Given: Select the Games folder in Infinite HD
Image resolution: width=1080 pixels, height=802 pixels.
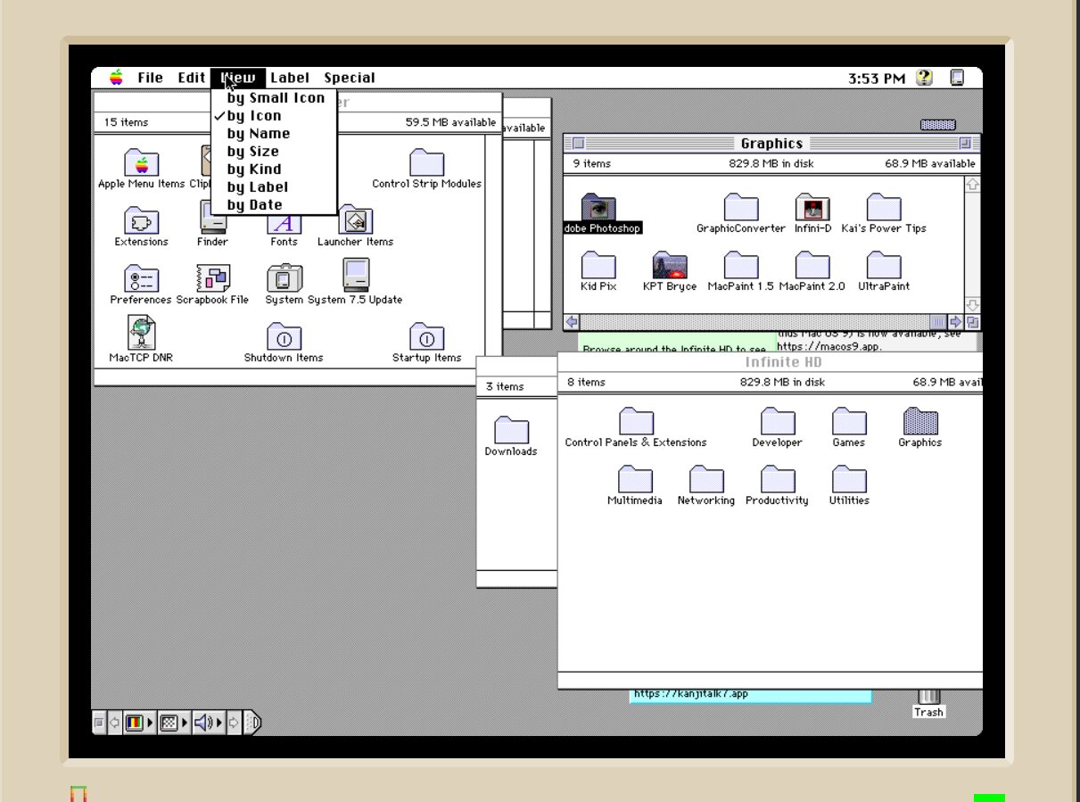Looking at the screenshot, I should pyautogui.click(x=849, y=421).
